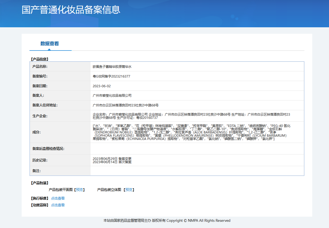Click 预览 link for 产品包装立体图

[x=129, y=190]
